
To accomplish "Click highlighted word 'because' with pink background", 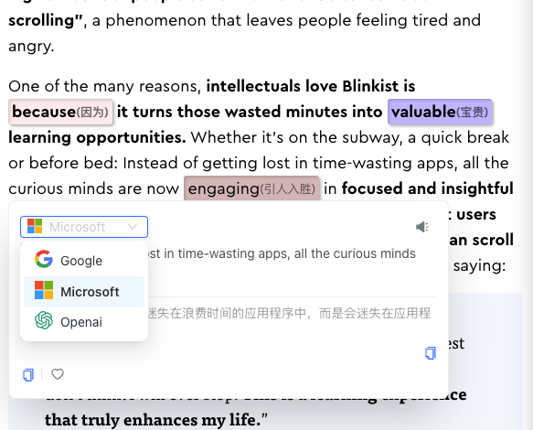I will tap(60, 112).
